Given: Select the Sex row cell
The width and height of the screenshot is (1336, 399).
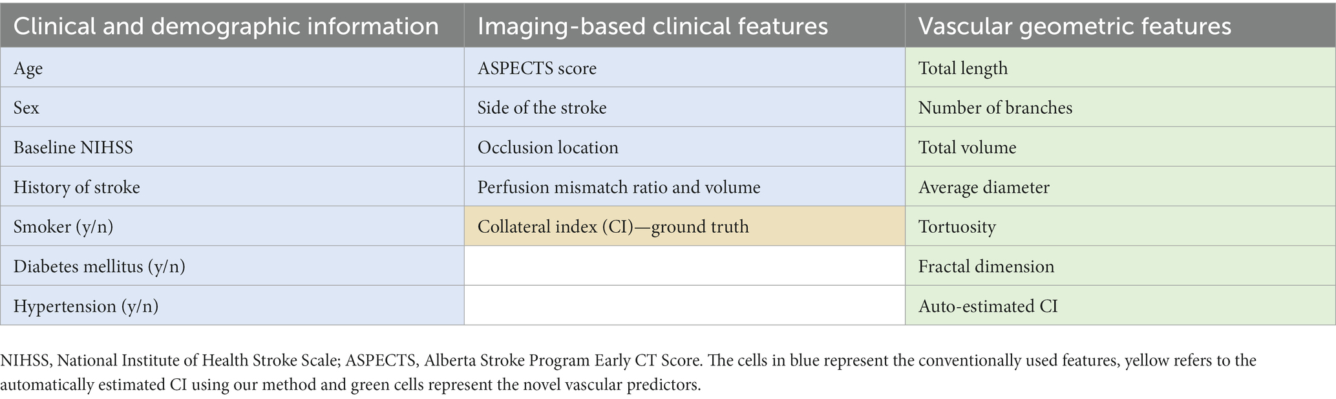Looking at the screenshot, I should [x=232, y=107].
